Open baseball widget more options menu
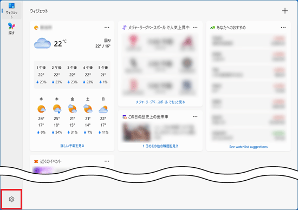 click(195, 28)
